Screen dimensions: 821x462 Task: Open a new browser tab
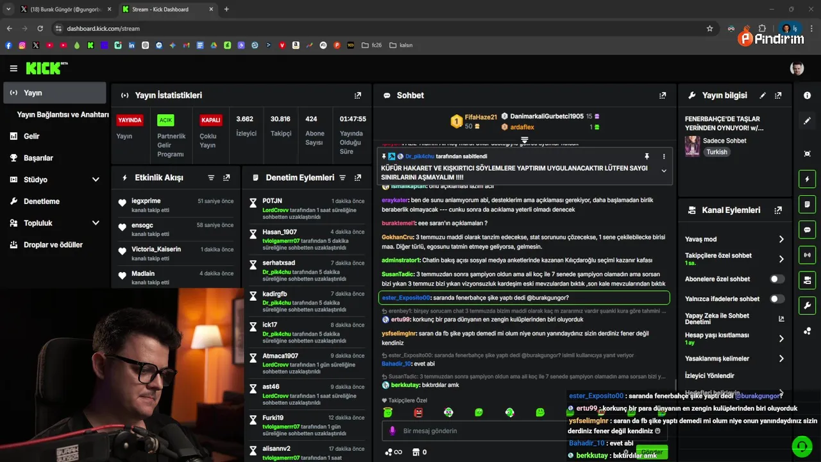[226, 9]
